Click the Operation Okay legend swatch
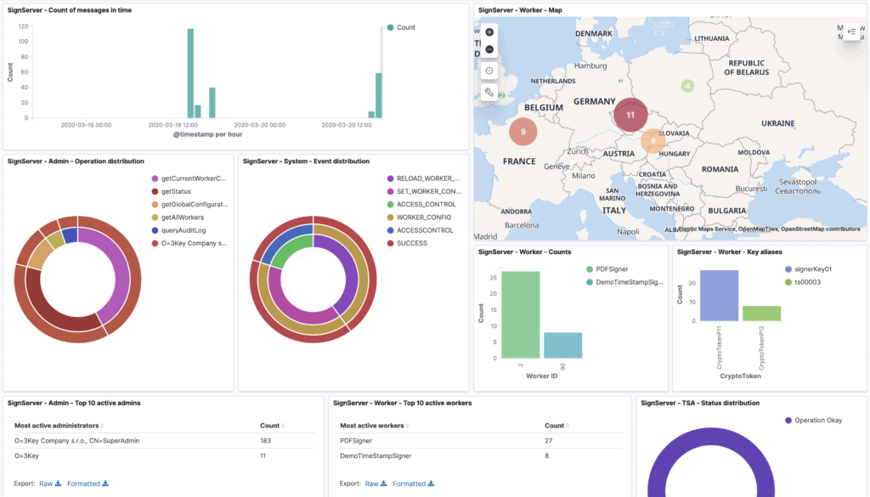870x497 pixels. (x=788, y=421)
